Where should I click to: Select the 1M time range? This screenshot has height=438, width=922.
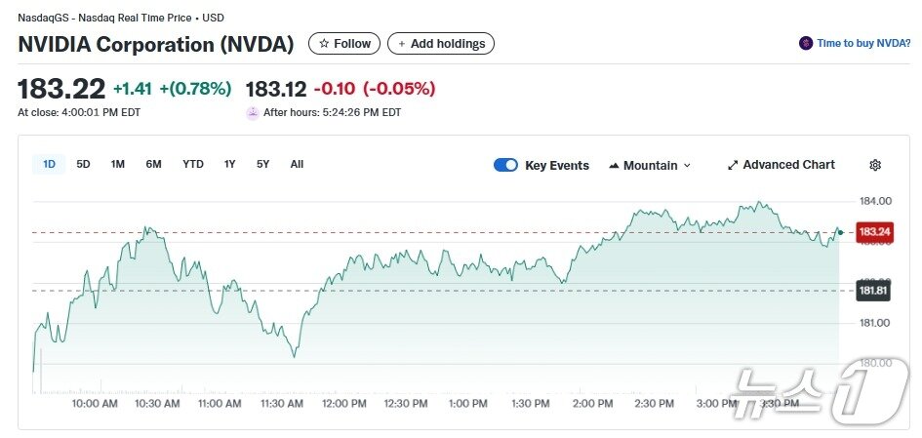tap(117, 164)
